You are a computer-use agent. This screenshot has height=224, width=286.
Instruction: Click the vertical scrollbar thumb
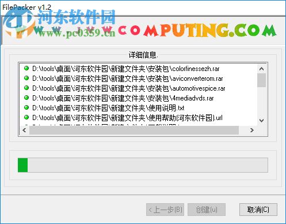click(261, 80)
